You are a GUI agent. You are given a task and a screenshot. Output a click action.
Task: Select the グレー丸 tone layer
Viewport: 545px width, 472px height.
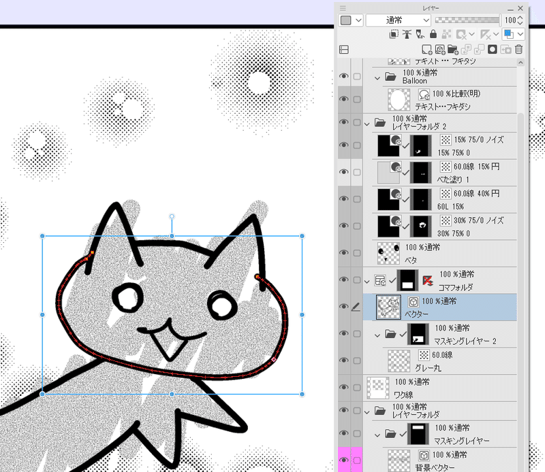tap(439, 361)
